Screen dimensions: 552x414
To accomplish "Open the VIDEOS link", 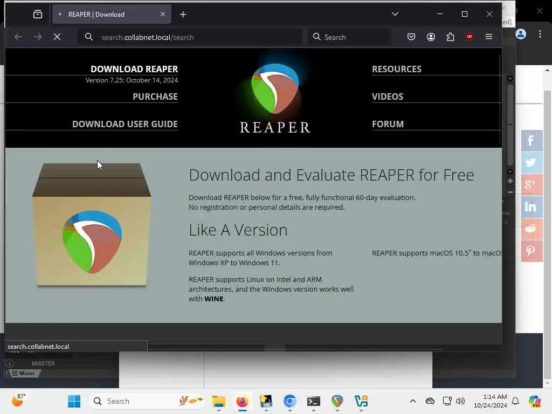I will [x=388, y=96].
